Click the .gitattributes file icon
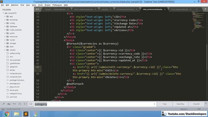Viewport: 208px width, 117px height. (7, 63)
